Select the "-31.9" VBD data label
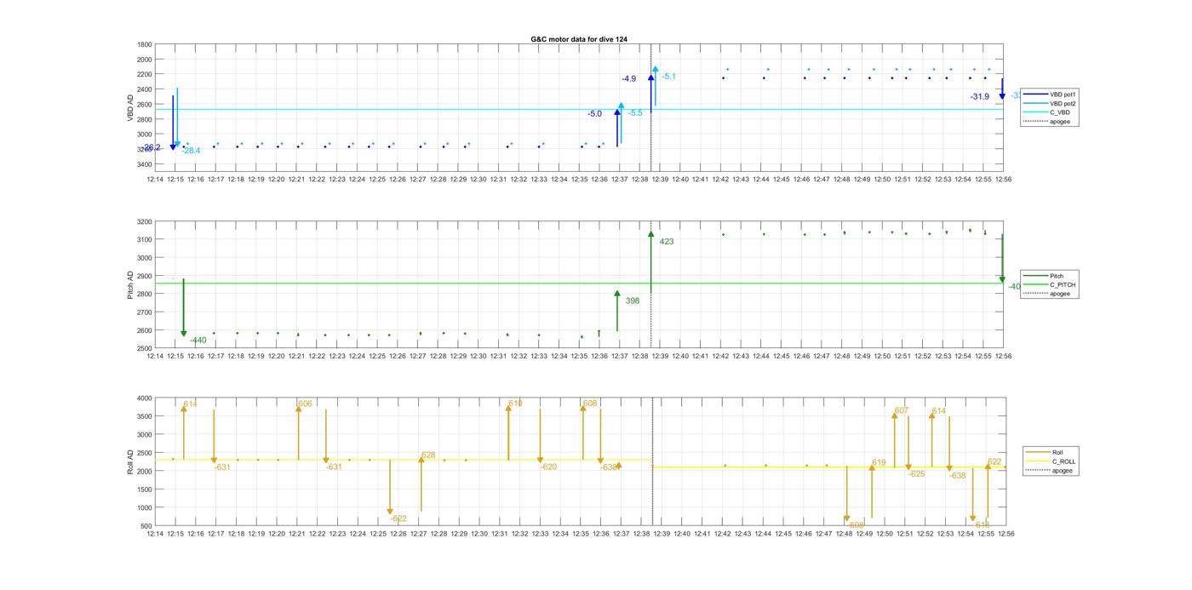This screenshot has height=590, width=1192. click(x=979, y=96)
